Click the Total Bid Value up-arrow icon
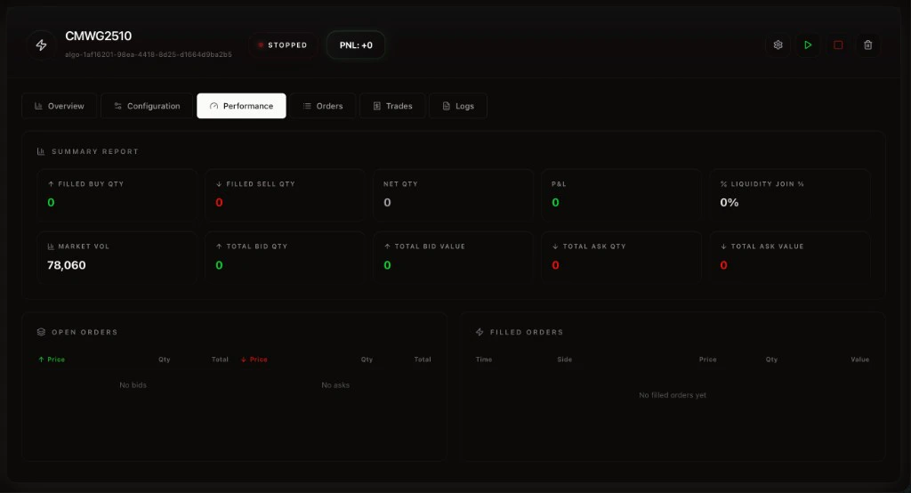 coord(387,246)
